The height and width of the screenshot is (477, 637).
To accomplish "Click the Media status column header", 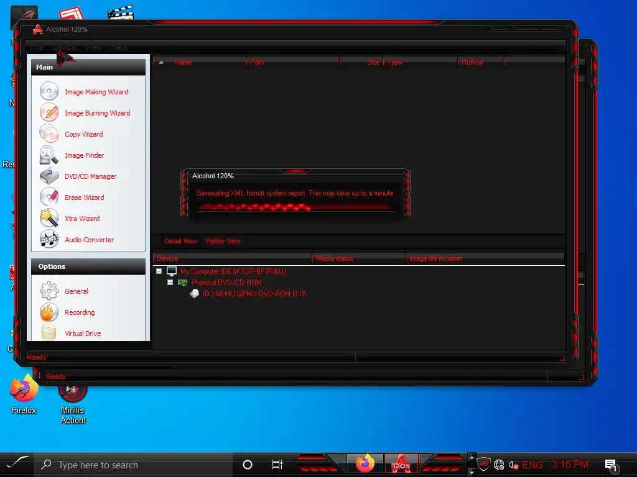I will click(x=359, y=258).
